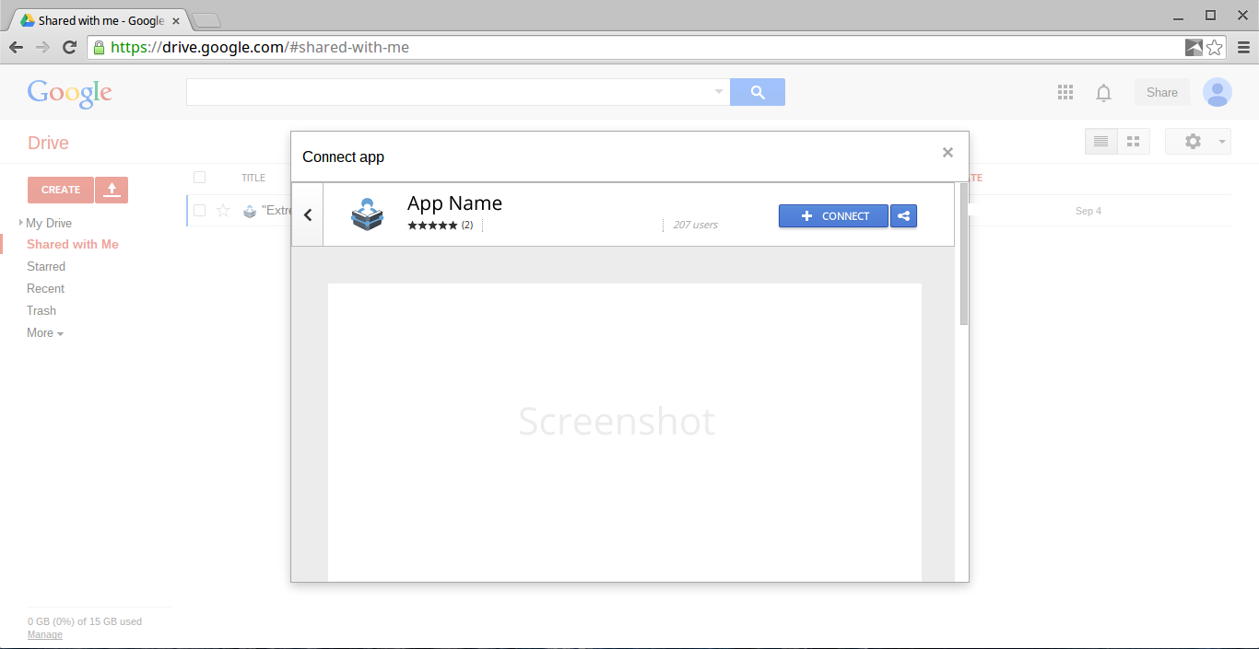Keep list view by clicking its icon

click(x=1100, y=140)
